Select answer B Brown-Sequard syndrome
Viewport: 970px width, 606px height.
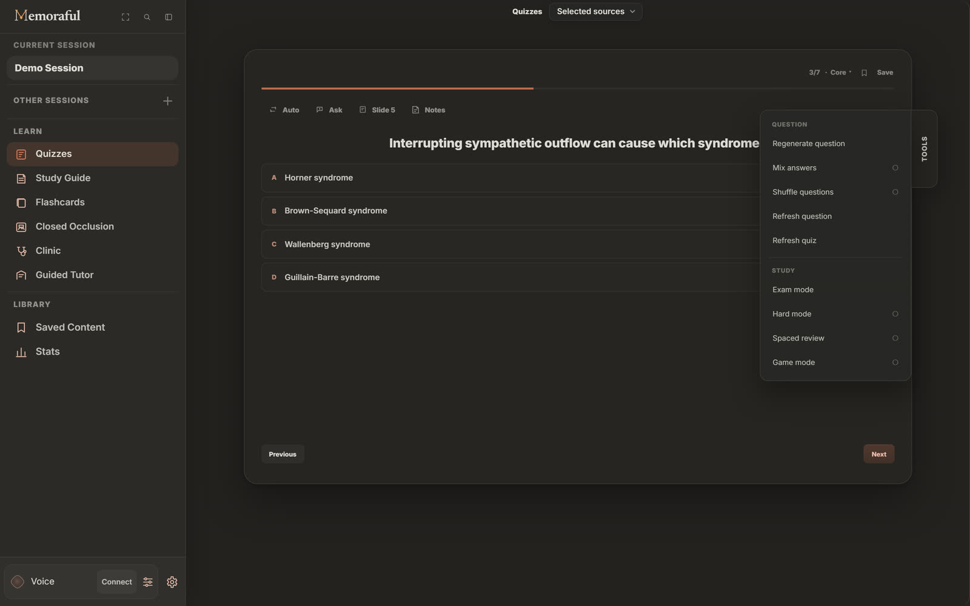[510, 211]
